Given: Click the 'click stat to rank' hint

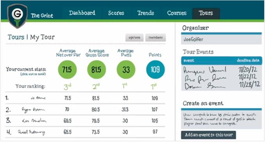Looking at the screenshot, I should pyautogui.click(x=33, y=74).
